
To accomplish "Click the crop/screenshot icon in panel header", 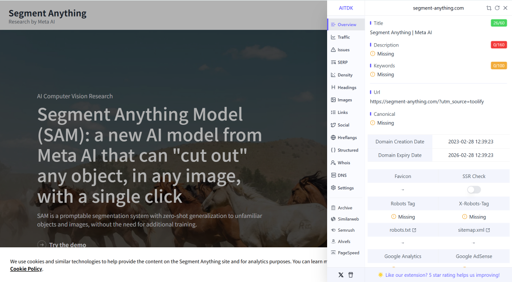I will [489, 8].
